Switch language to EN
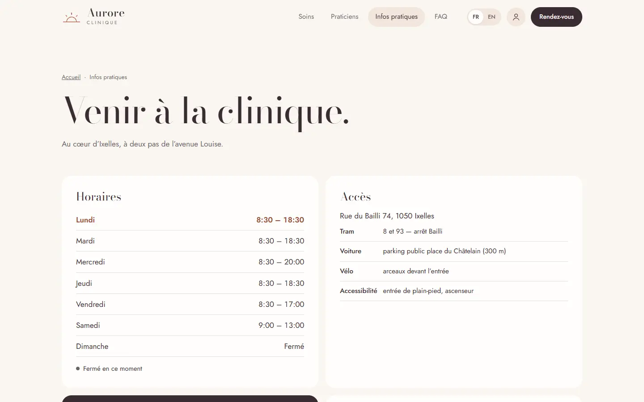Screen dimensions: 644x402 [491, 17]
